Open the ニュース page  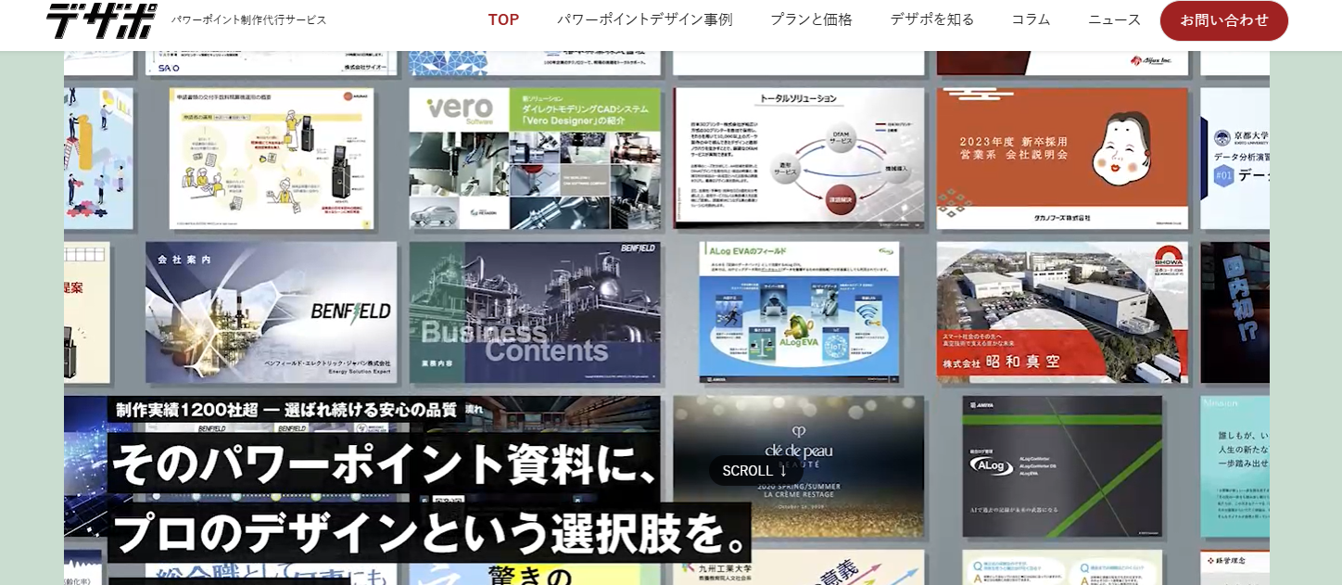pos(1114,19)
